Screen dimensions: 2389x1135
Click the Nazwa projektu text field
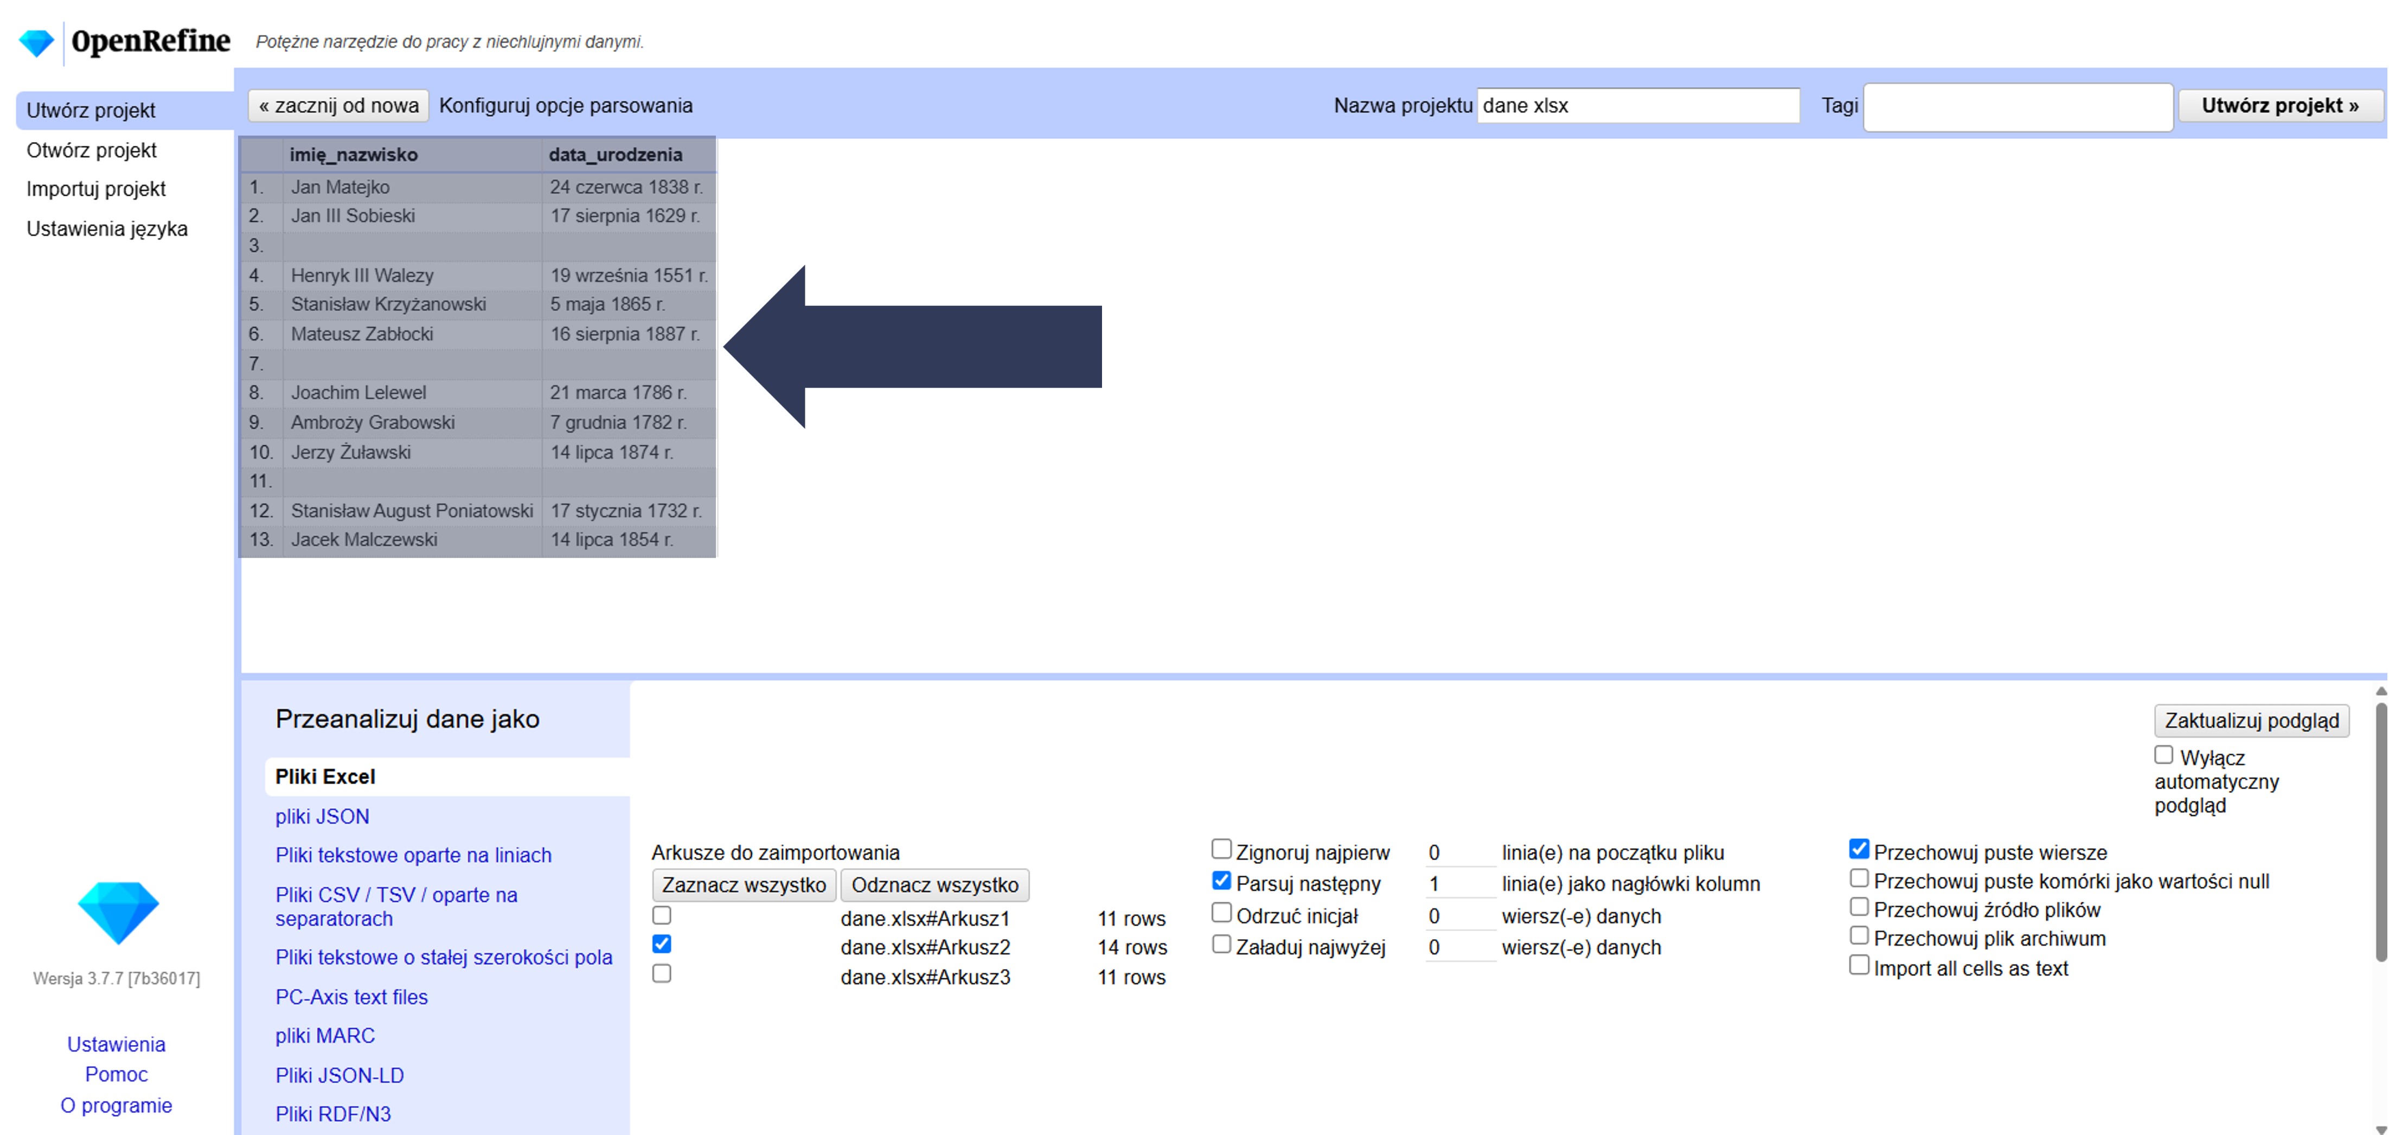point(1637,106)
